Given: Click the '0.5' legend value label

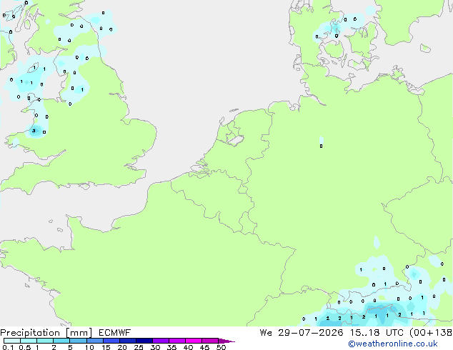Looking at the screenshot, I should tap(25, 347).
